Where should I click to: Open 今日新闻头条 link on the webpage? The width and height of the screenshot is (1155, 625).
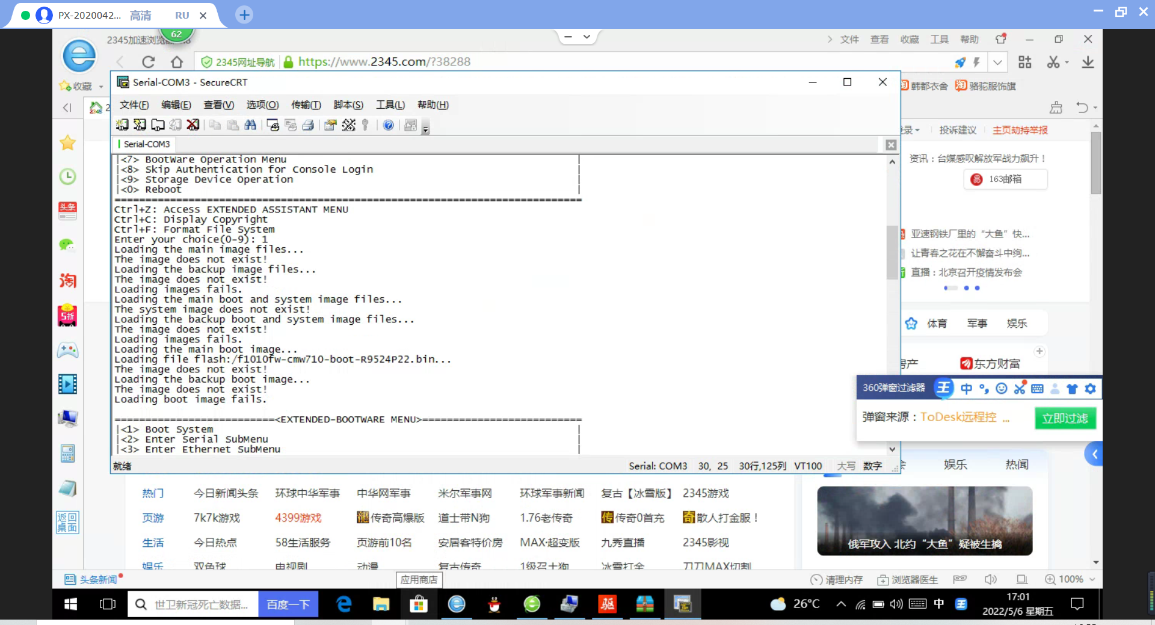click(x=226, y=493)
